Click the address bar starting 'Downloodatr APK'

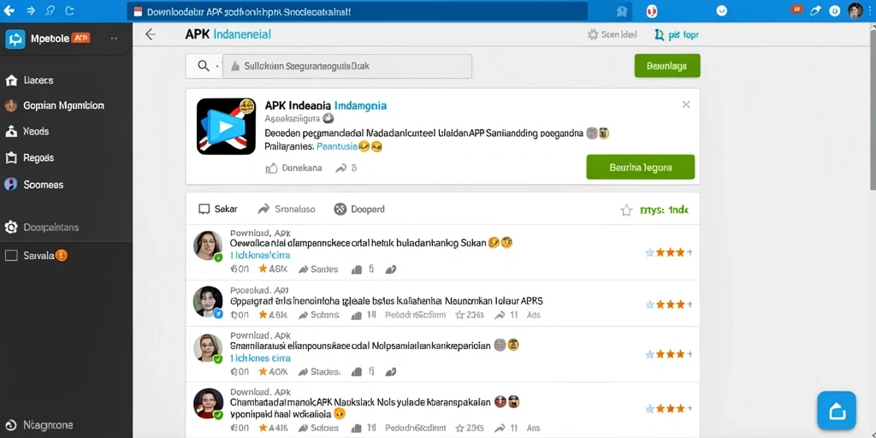coord(358,11)
